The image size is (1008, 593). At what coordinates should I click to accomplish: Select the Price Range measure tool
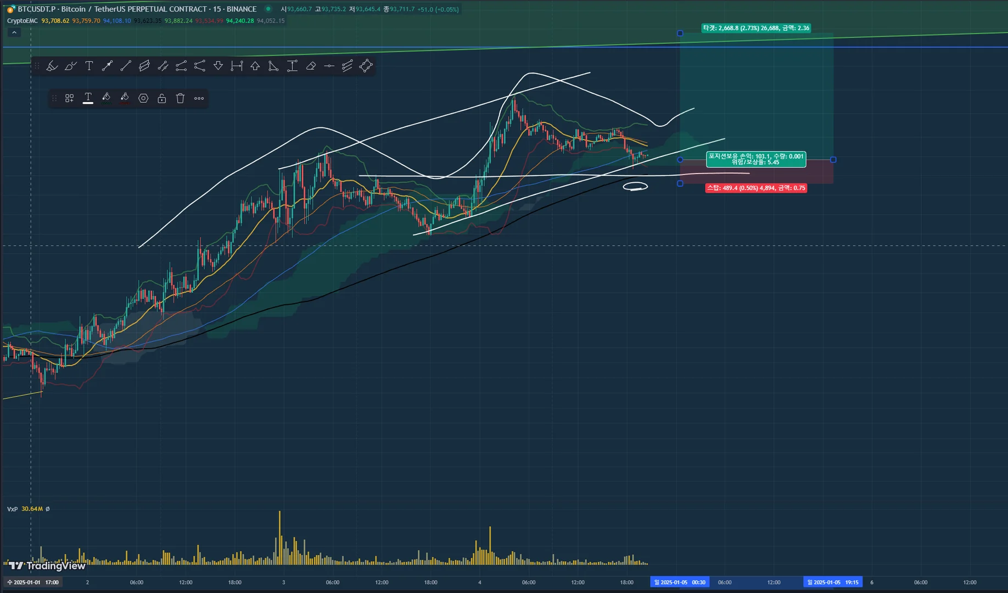[292, 66]
